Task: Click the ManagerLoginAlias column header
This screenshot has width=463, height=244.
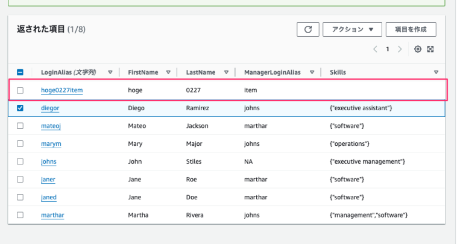Action: [272, 72]
